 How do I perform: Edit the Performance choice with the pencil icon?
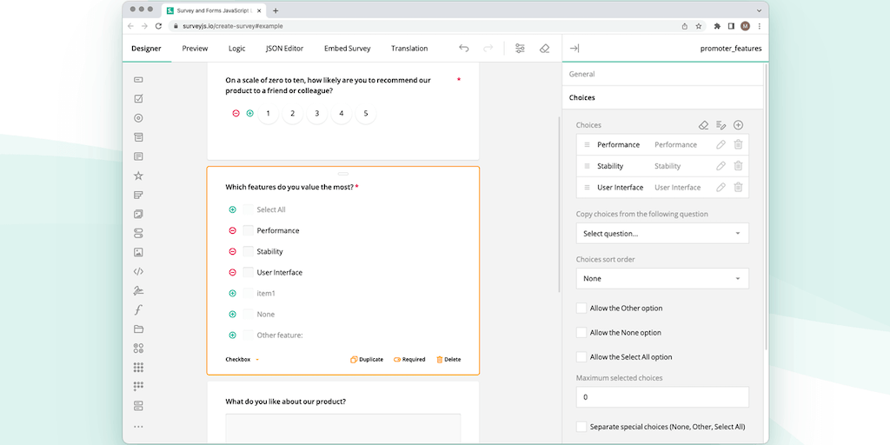click(x=721, y=145)
